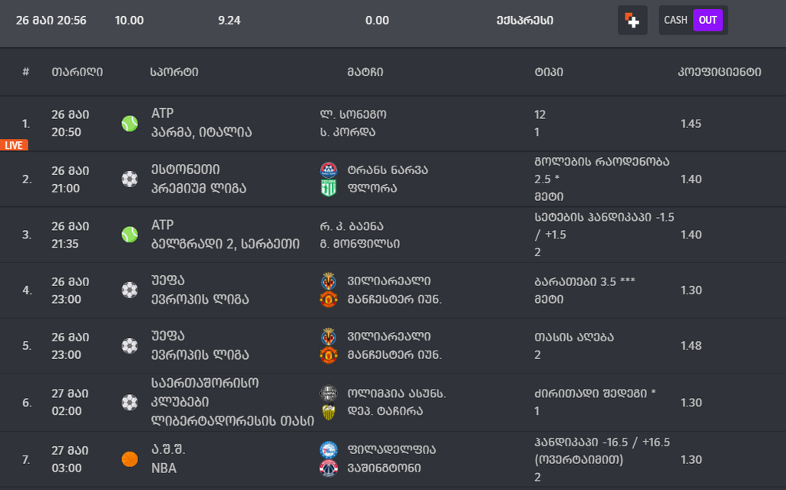Click the green ფლორა team crest
786x490 pixels.
click(329, 188)
